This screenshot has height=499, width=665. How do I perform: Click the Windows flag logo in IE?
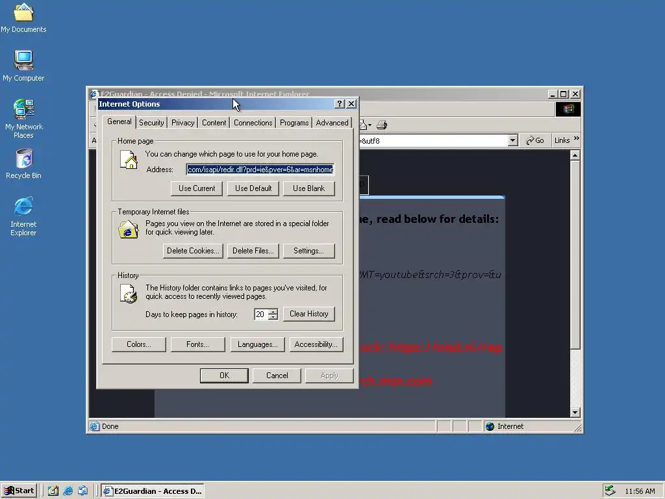(x=568, y=109)
